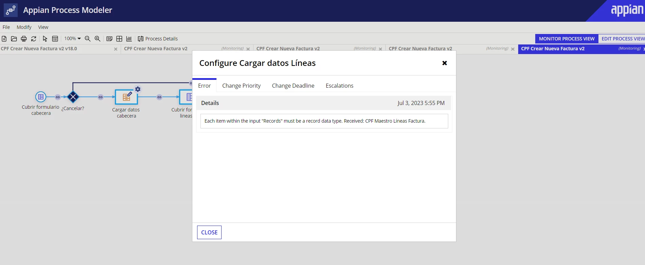Open Process Details

pyautogui.click(x=158, y=39)
